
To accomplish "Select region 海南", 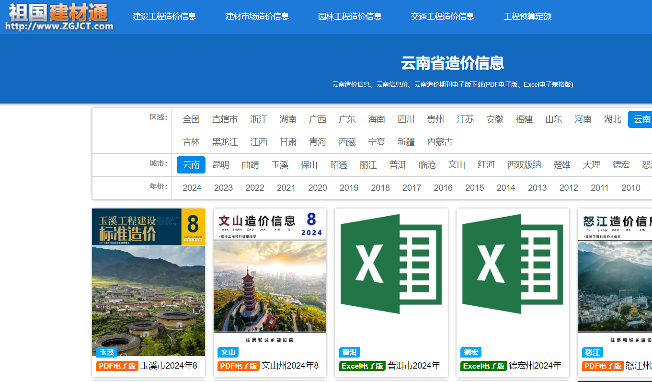I will (x=377, y=119).
